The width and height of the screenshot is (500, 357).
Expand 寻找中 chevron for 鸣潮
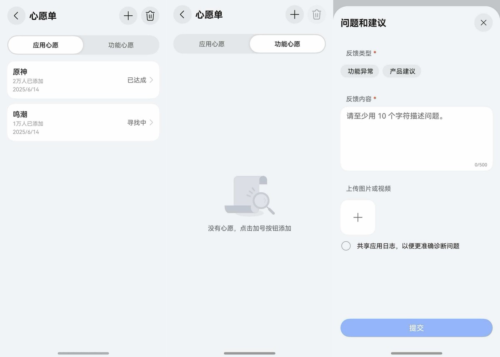click(151, 122)
